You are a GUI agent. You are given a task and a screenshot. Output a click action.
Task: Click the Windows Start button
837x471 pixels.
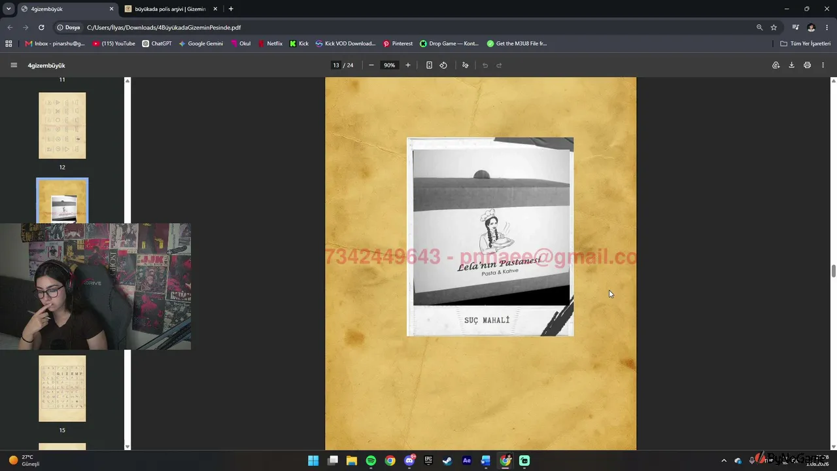313,461
